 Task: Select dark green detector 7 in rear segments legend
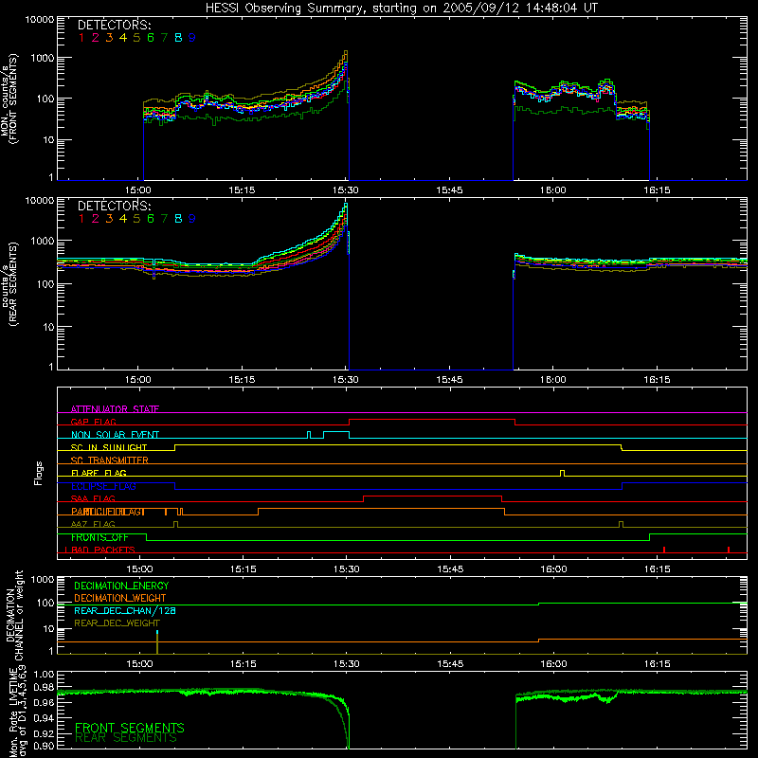point(164,219)
